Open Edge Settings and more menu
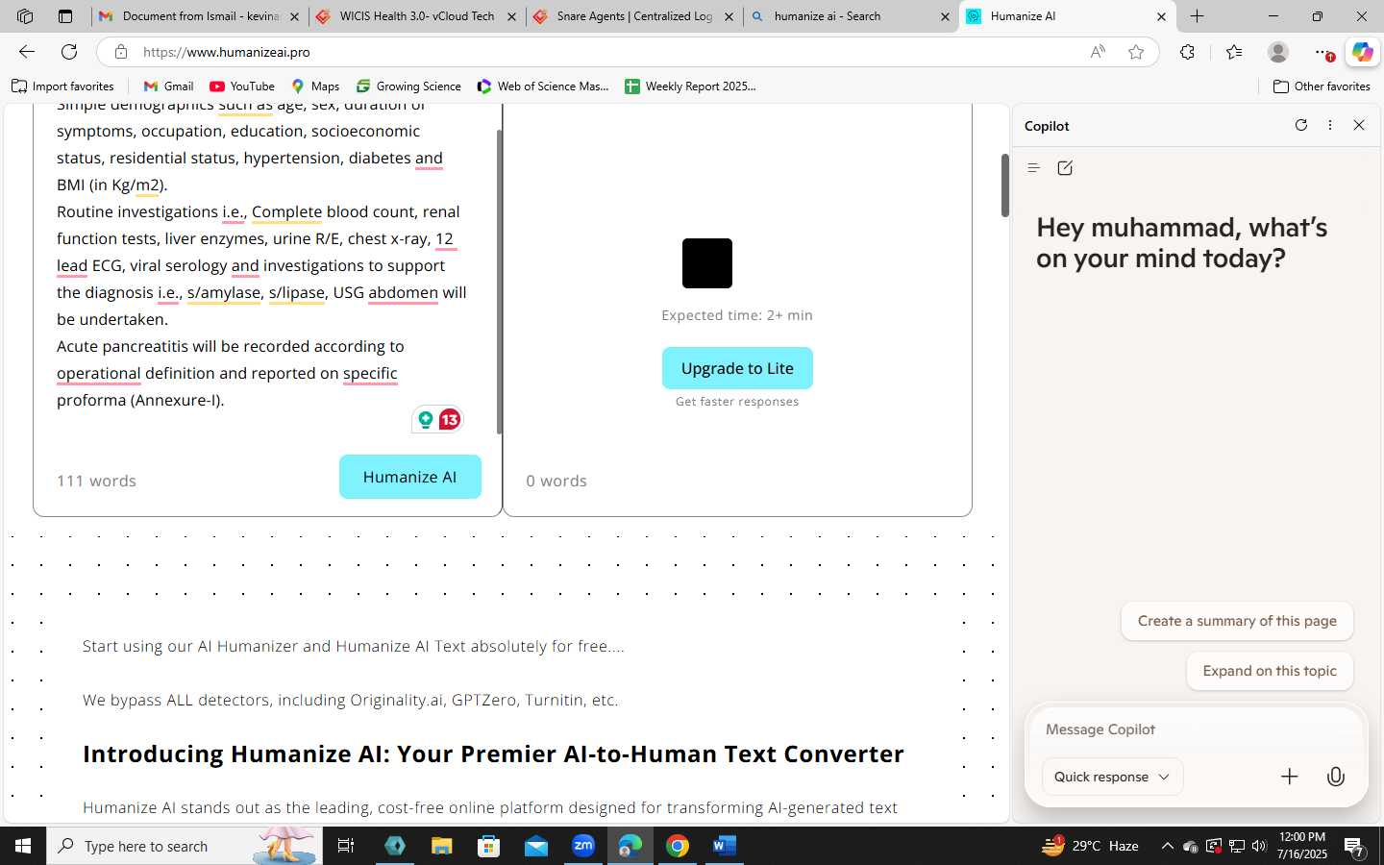Screen dimensions: 1384x865 click(1323, 52)
